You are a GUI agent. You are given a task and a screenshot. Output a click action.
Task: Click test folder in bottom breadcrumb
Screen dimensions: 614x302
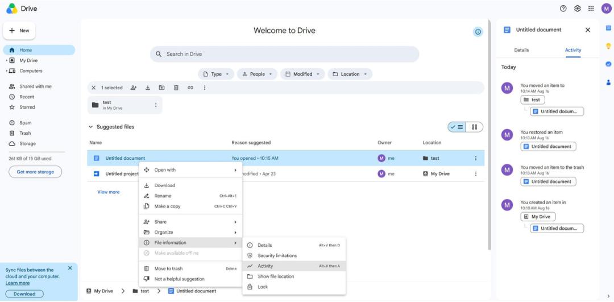(x=141, y=291)
